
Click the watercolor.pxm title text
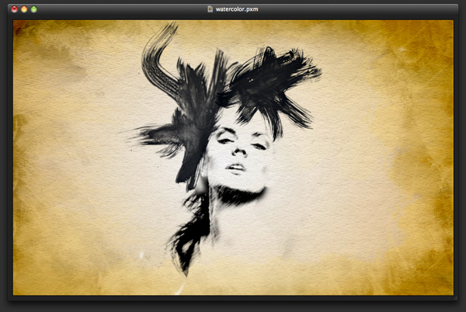click(x=237, y=9)
